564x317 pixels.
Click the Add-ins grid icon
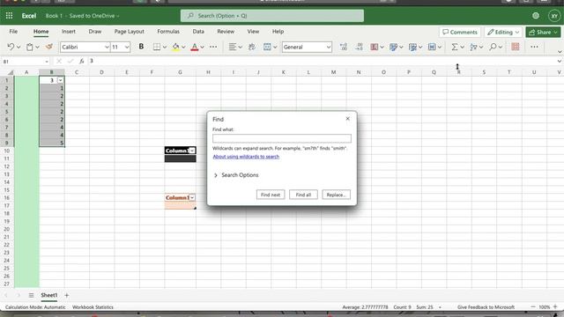click(x=515, y=47)
